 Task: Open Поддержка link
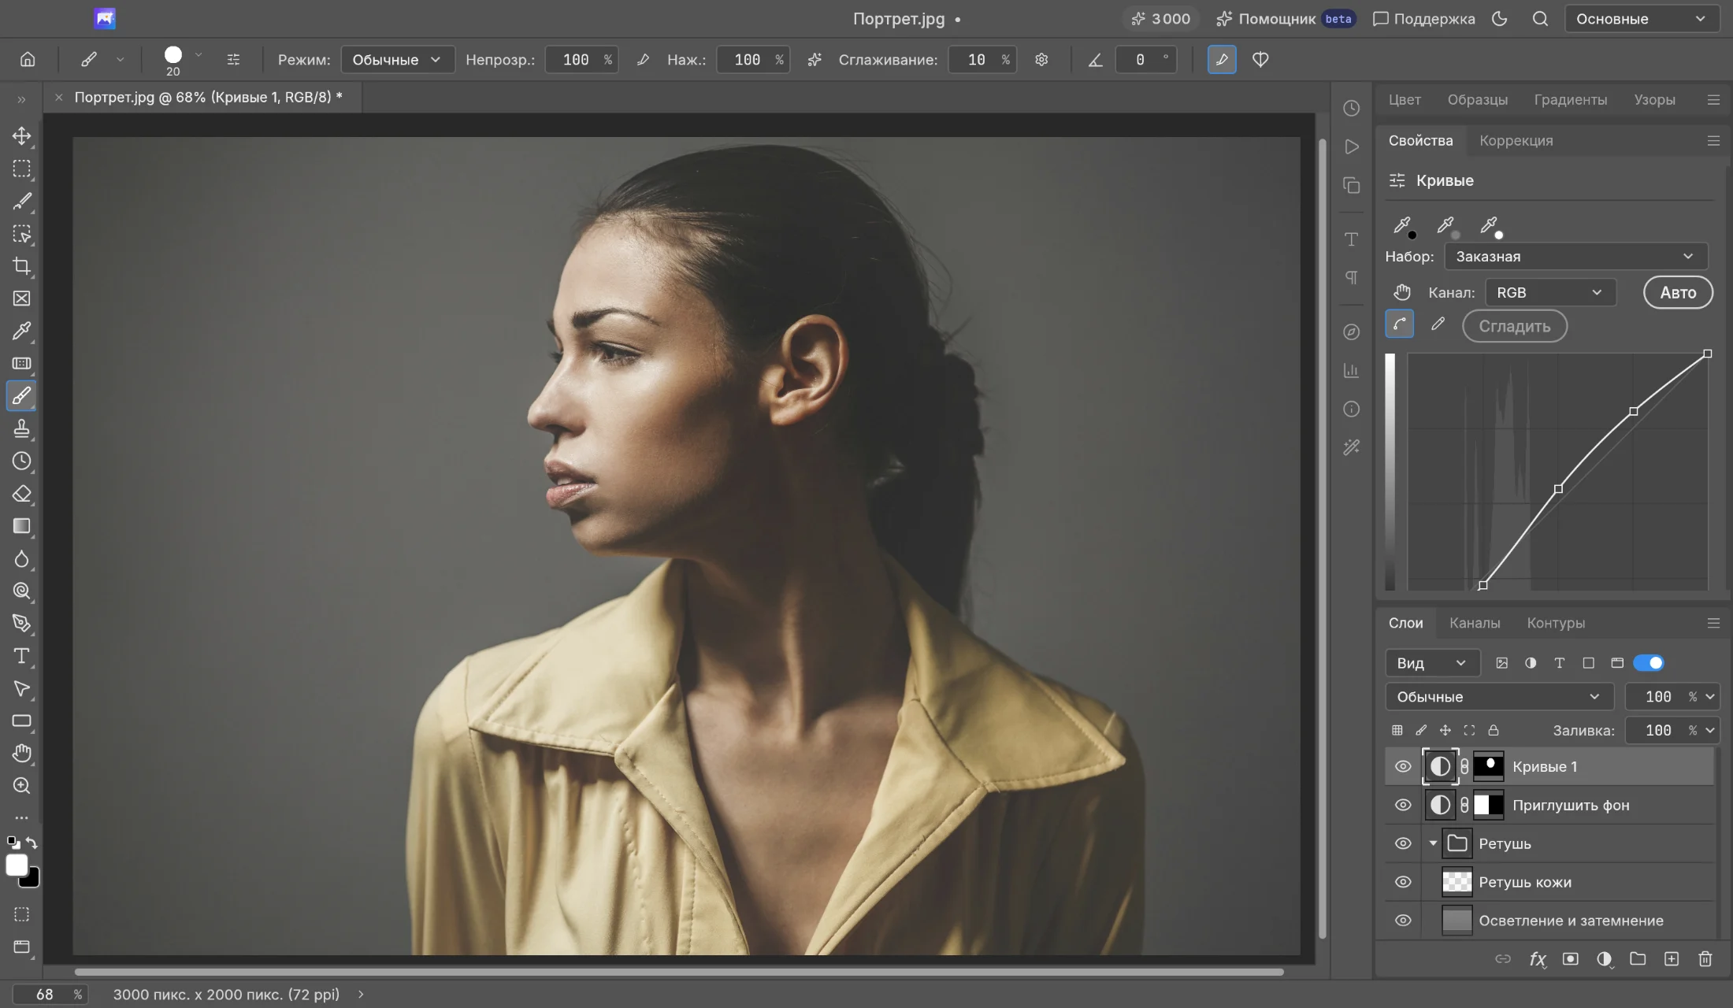coord(1423,19)
